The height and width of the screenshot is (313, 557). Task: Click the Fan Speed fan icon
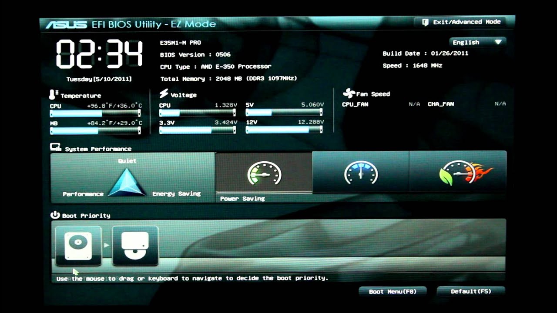click(x=349, y=93)
